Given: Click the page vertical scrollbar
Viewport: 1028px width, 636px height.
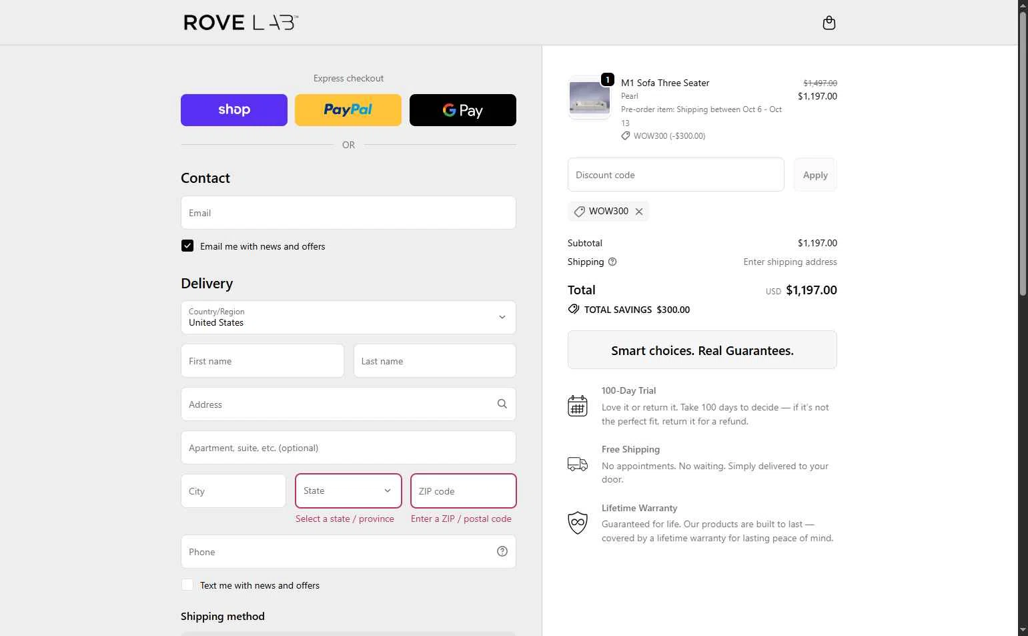Looking at the screenshot, I should [x=1023, y=153].
